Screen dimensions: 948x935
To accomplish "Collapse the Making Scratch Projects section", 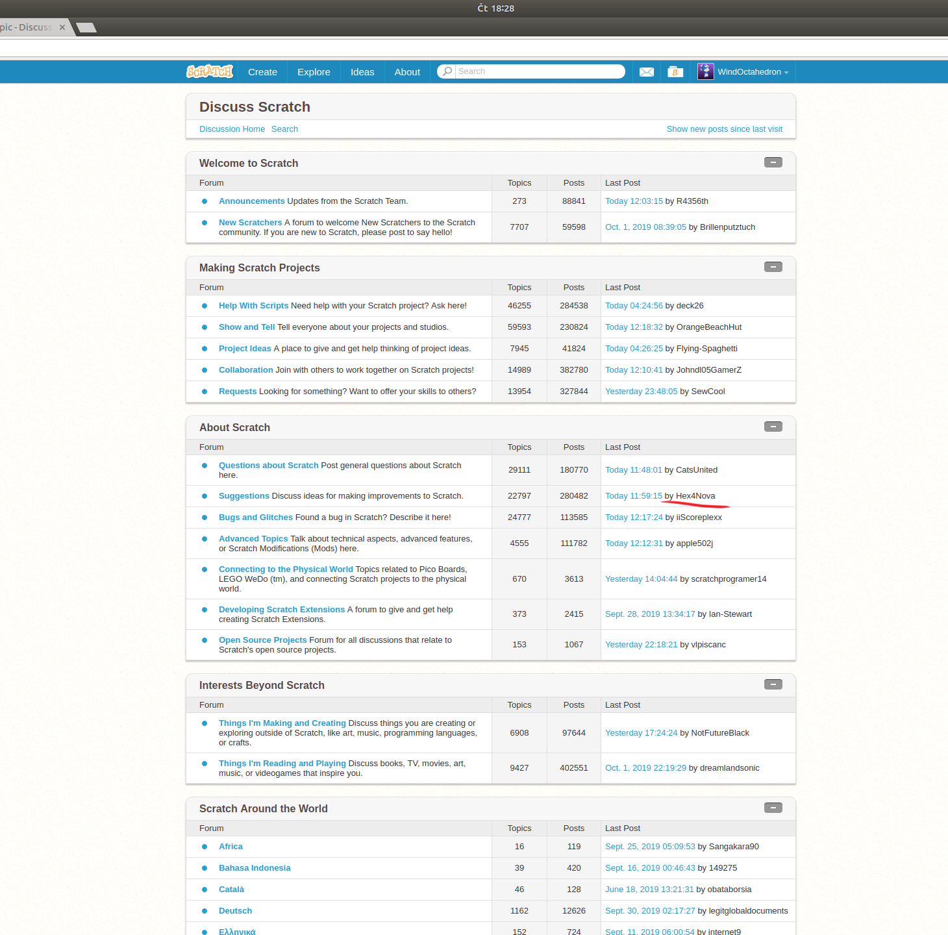I will (x=773, y=267).
